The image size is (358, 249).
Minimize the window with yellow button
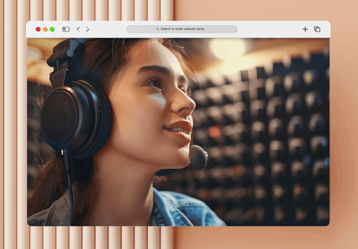click(45, 29)
